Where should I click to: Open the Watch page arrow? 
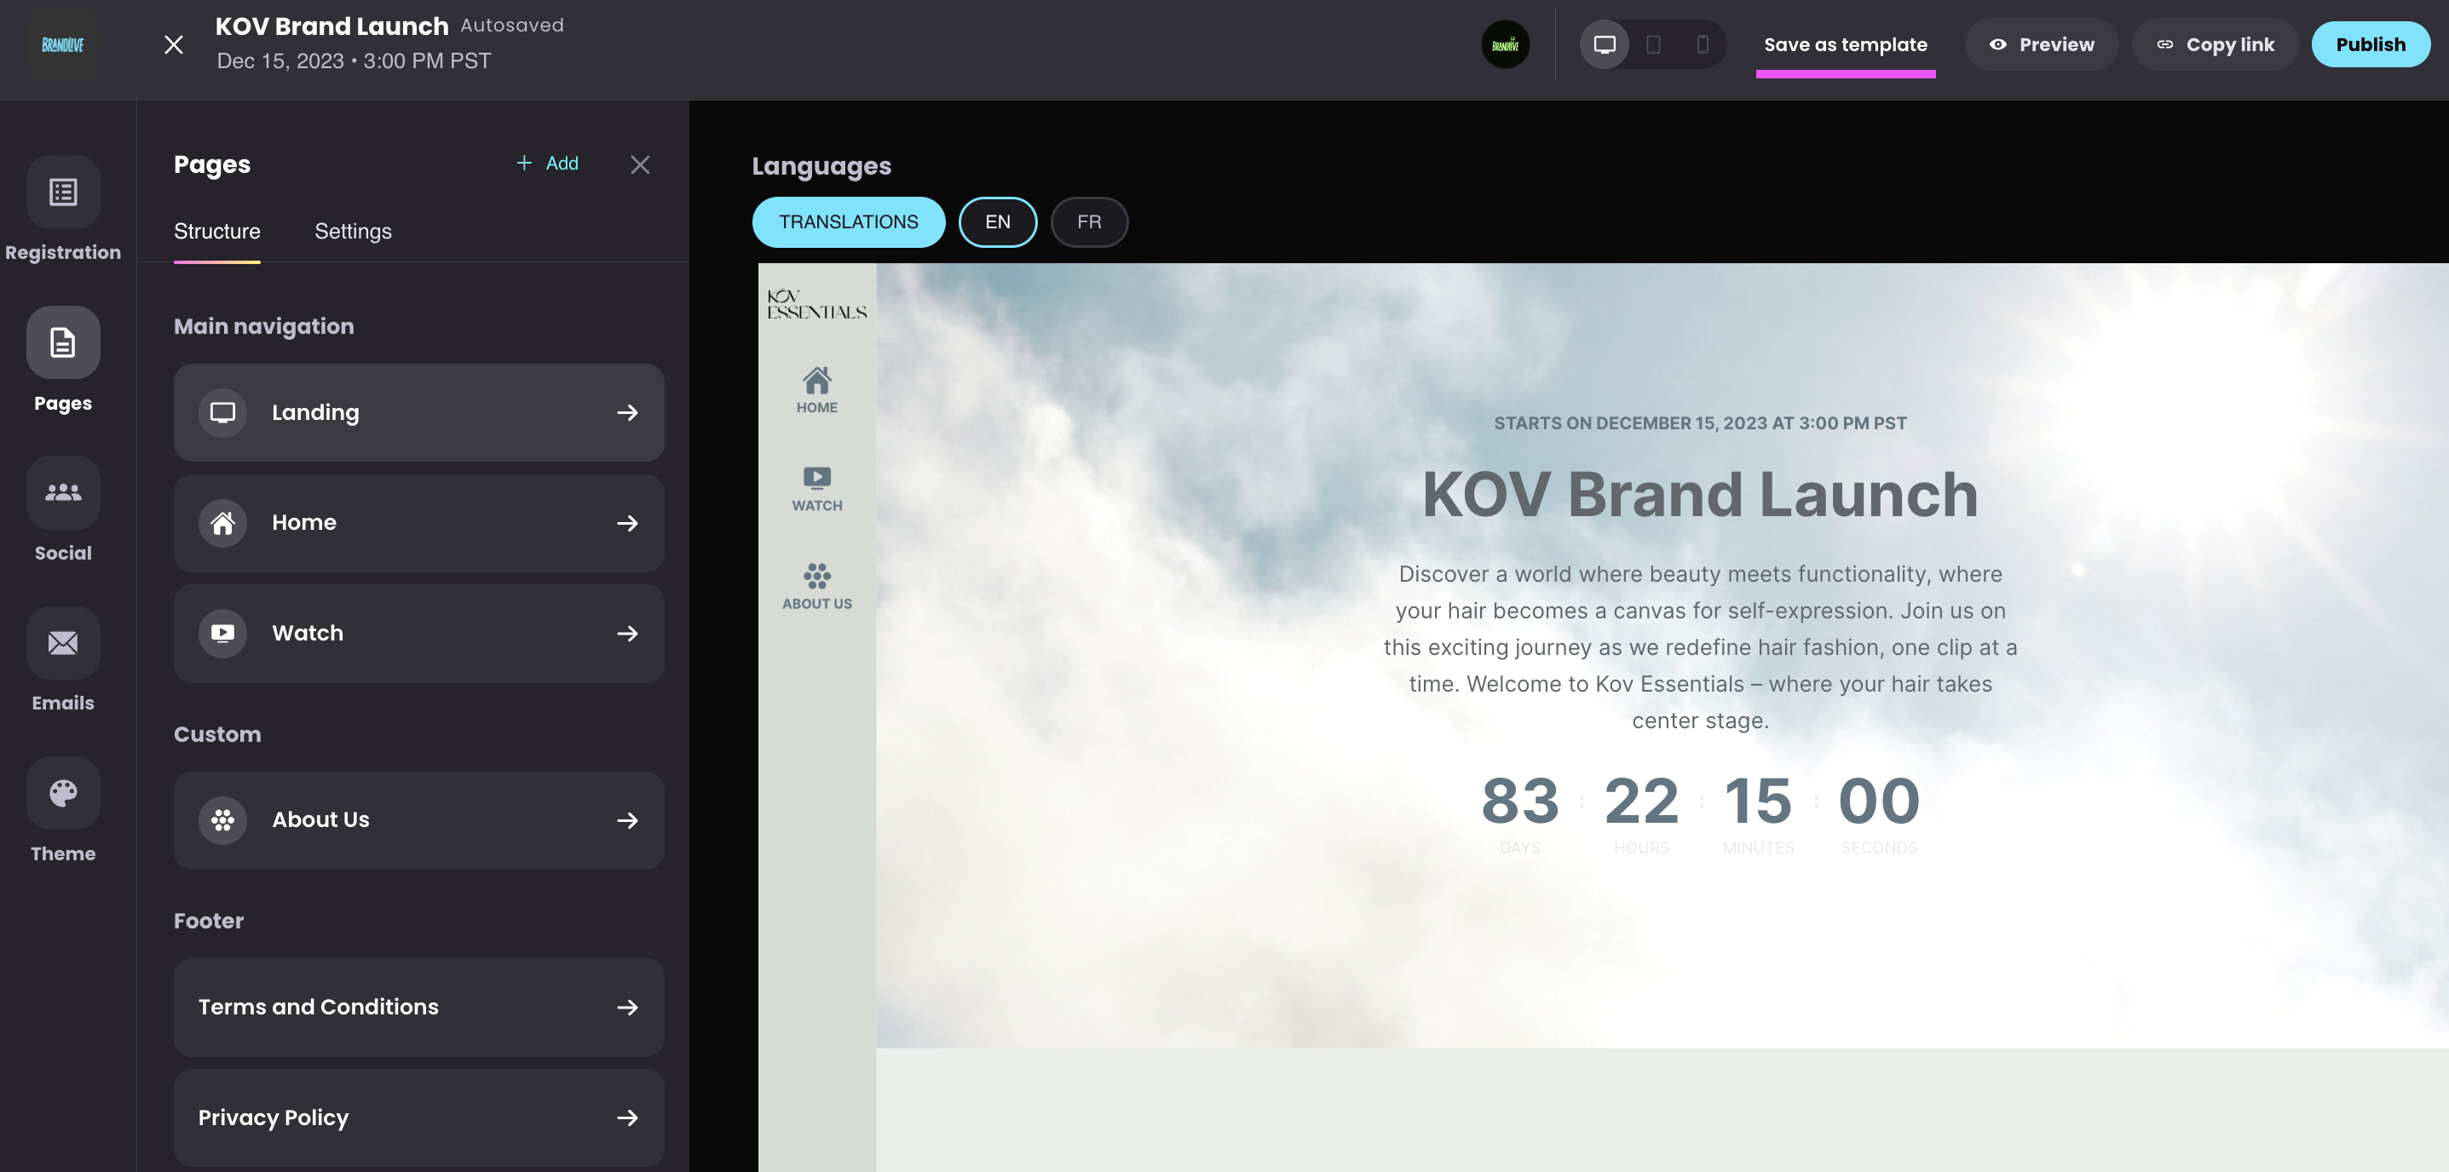(627, 633)
